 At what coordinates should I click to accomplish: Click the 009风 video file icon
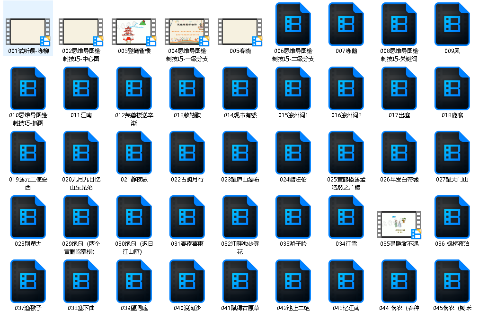452,24
